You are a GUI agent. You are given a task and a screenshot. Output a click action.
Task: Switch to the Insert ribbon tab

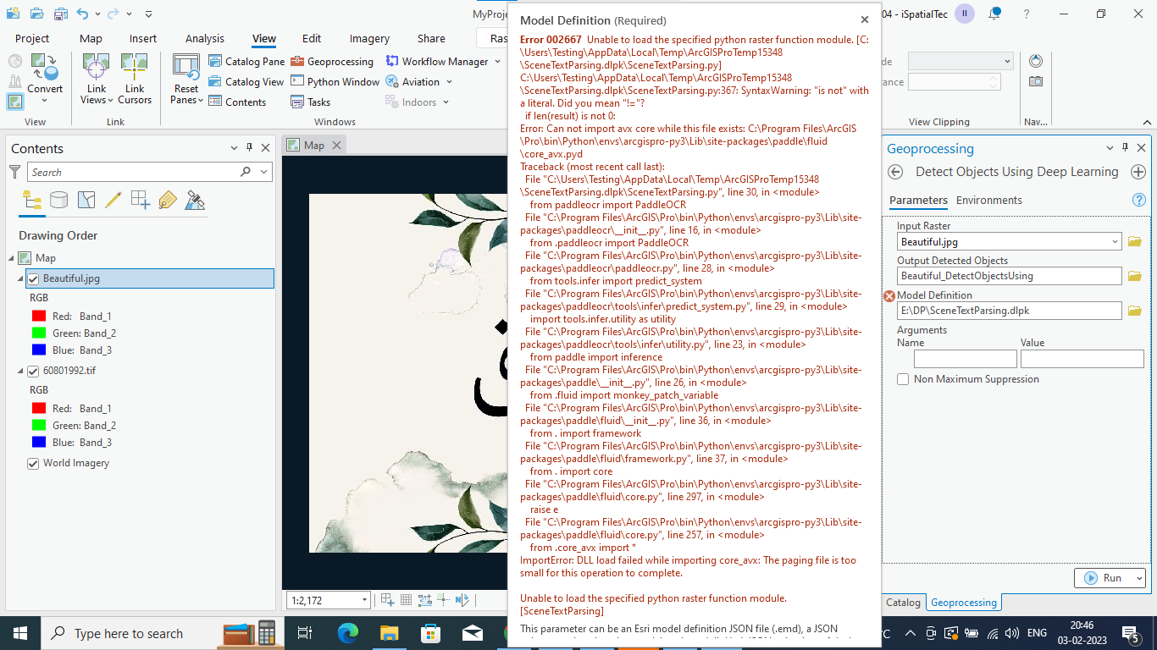click(x=143, y=38)
